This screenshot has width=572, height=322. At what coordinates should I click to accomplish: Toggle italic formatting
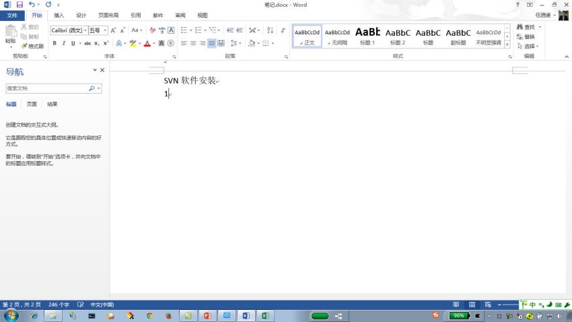[x=63, y=43]
